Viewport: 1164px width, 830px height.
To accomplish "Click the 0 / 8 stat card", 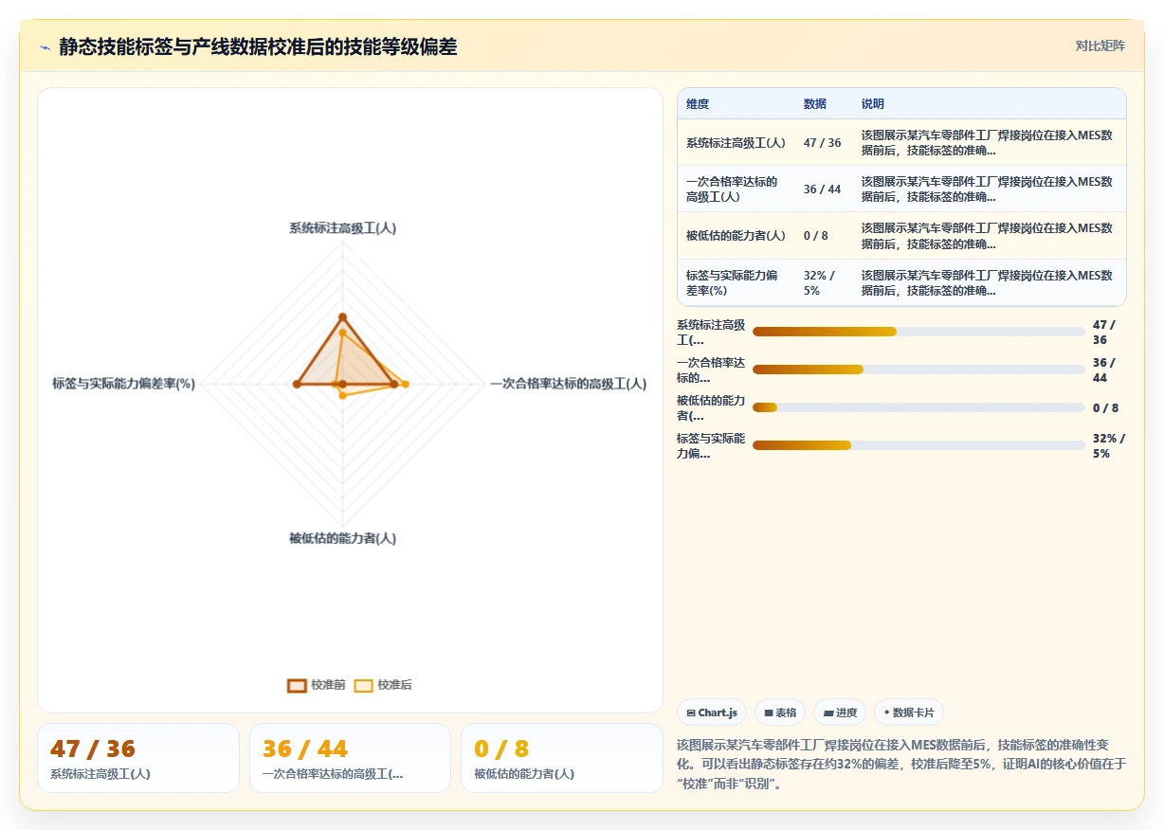I will [561, 758].
